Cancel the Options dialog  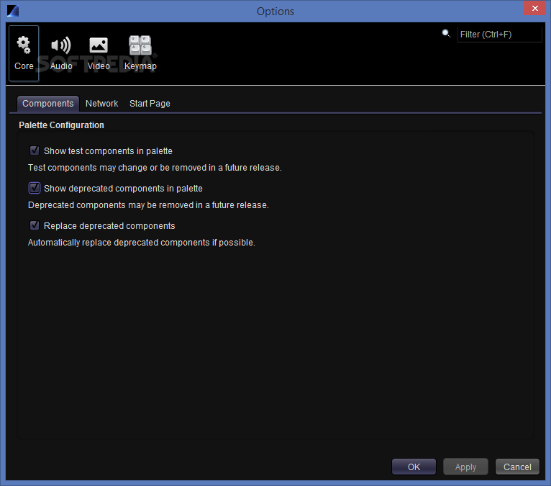517,467
